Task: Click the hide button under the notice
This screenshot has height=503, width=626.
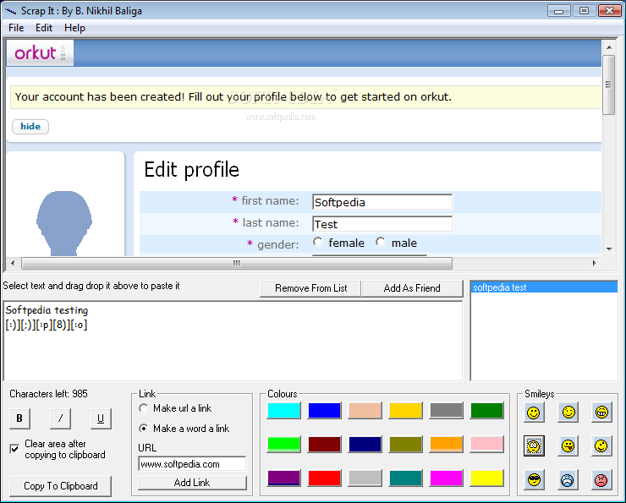Action: click(x=30, y=127)
